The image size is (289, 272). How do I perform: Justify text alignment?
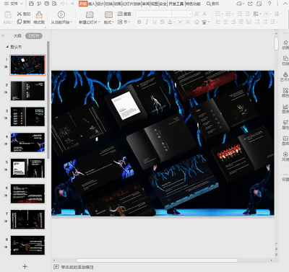click(x=241, y=22)
